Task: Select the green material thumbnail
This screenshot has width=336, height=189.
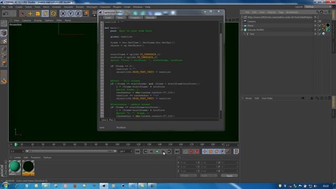Action: click(x=15, y=167)
